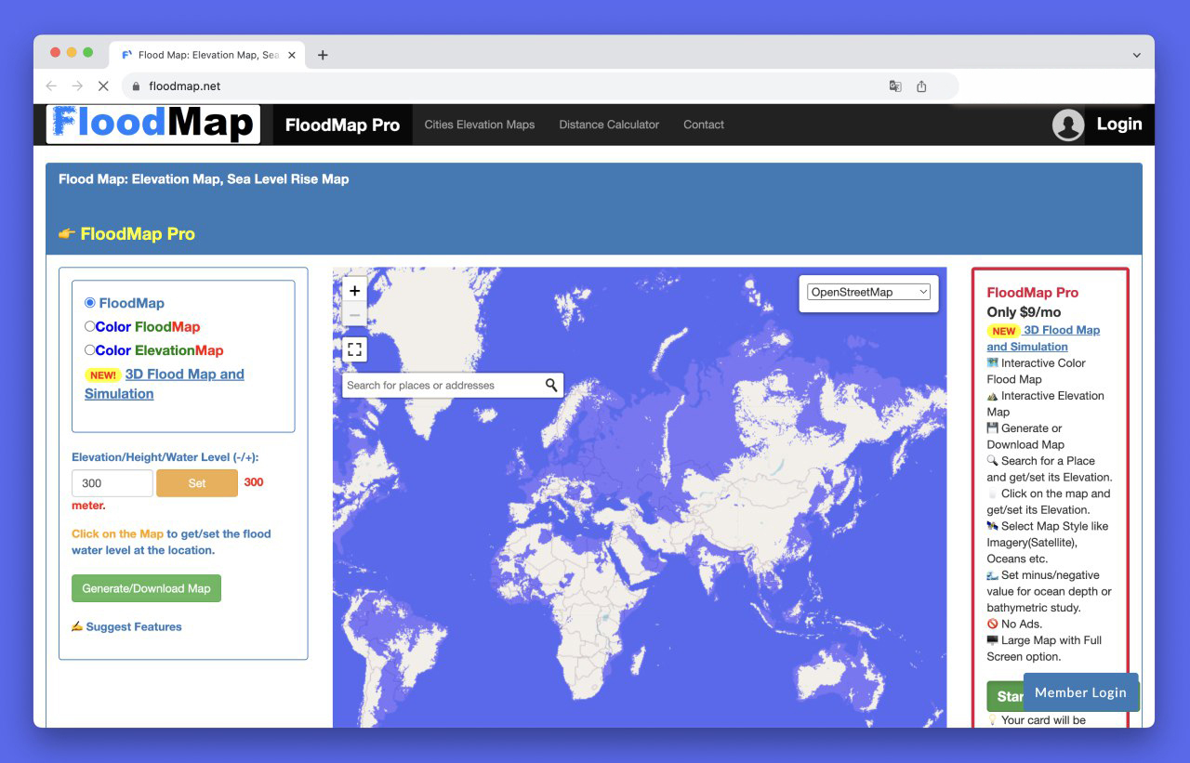Open 3D Flood Map link in Pro panel

coord(1043,338)
